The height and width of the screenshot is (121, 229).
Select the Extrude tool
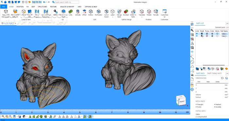pyautogui.click(x=78, y=13)
